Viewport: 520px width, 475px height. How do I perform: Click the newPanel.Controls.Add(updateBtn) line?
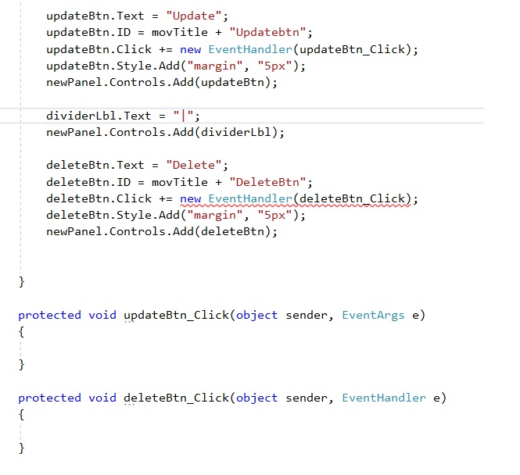point(162,82)
